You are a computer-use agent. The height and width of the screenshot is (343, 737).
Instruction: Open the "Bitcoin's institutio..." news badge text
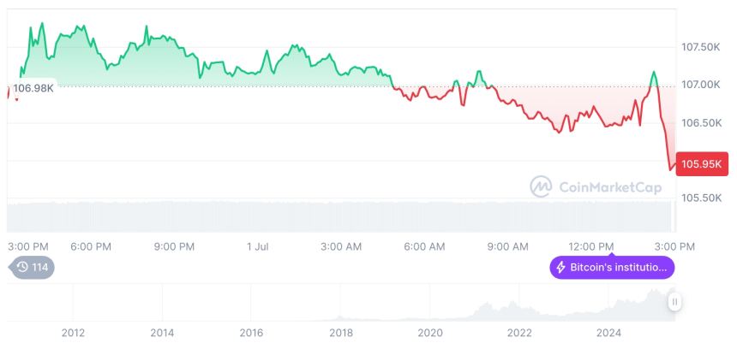tap(618, 268)
